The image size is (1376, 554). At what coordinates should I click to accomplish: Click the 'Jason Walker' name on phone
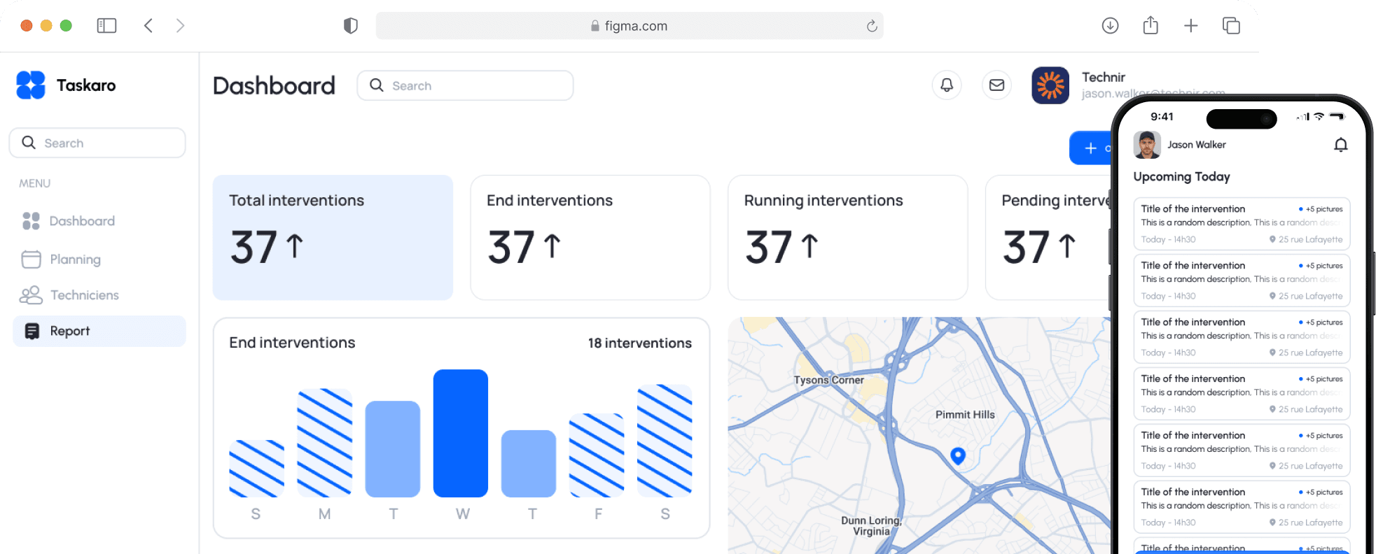1197,145
